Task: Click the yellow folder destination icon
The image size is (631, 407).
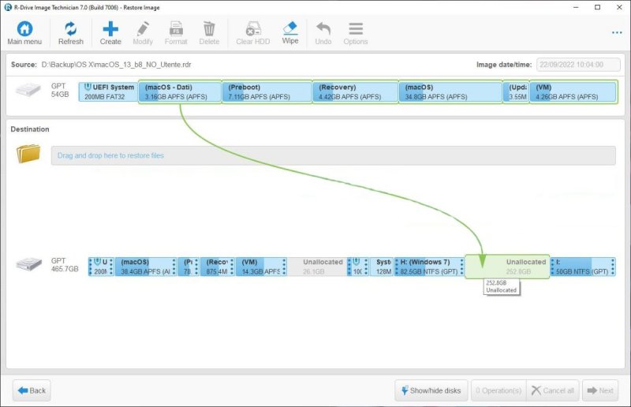Action: click(28, 154)
